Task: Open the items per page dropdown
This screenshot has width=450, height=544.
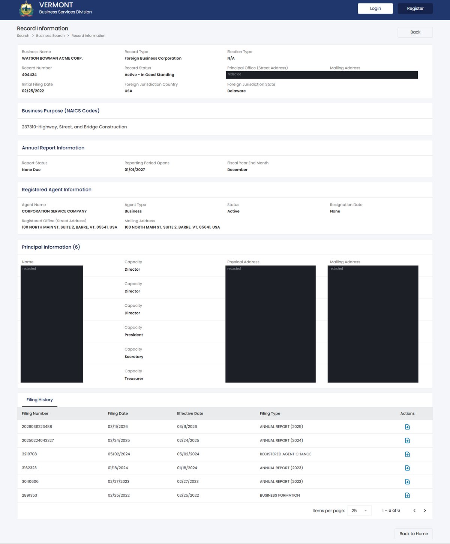Action: [359, 511]
